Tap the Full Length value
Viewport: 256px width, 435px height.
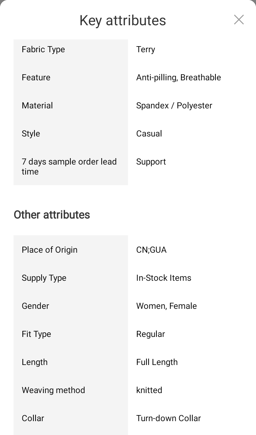coord(157,362)
